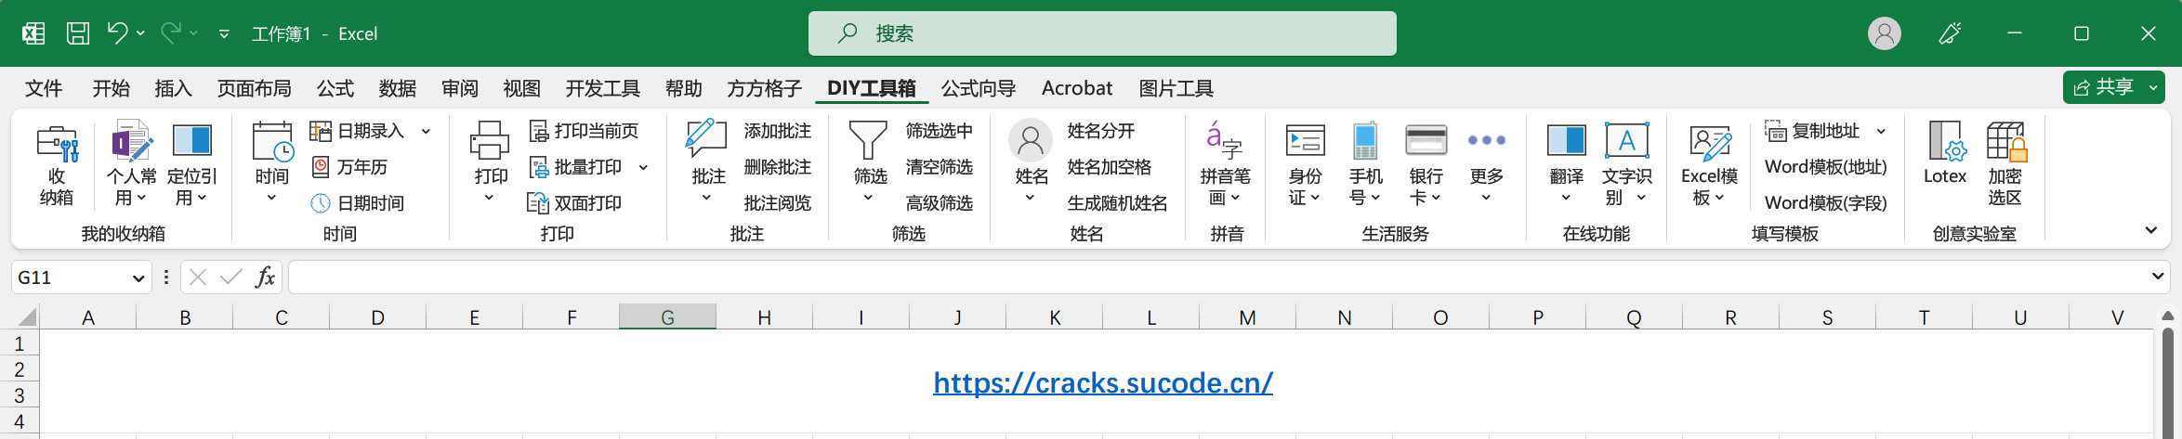Open the 个人常用 personal favorites tool

[131, 165]
